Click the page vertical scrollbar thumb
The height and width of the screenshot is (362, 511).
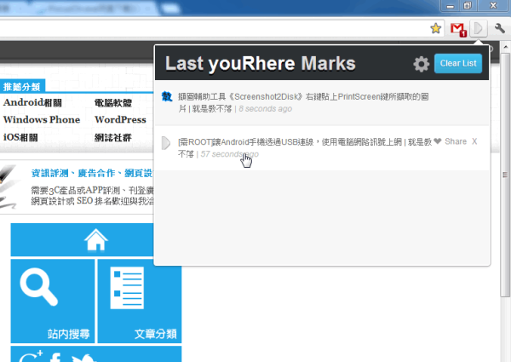pos(505,175)
